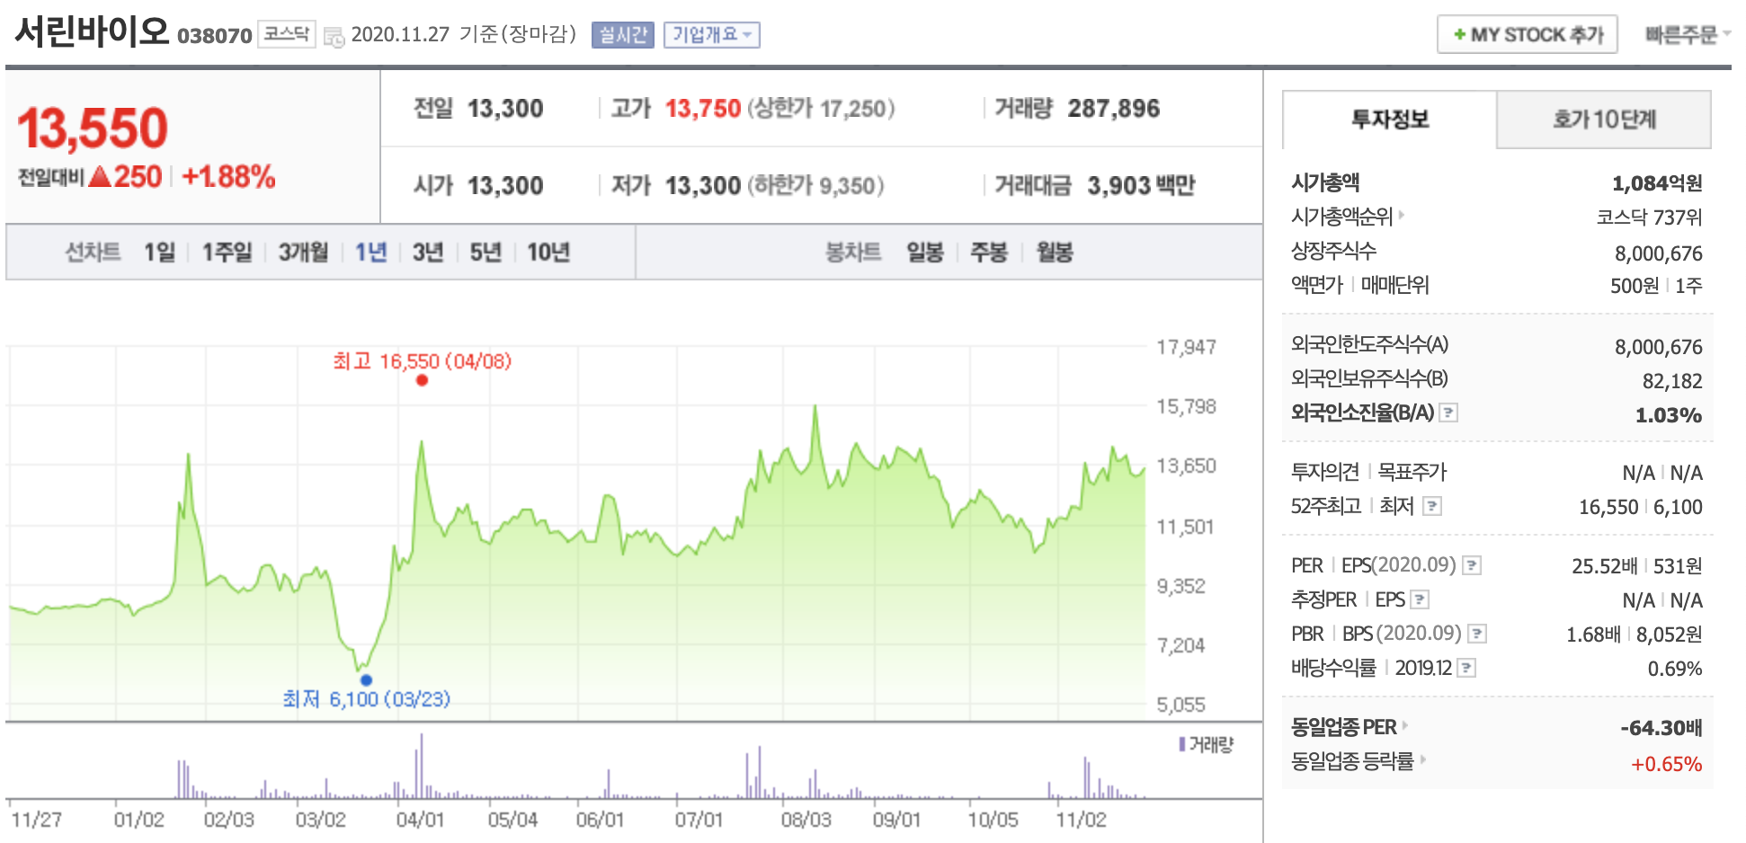Switch to the 투자정보 tab
This screenshot has width=1746, height=843.
(x=1390, y=120)
